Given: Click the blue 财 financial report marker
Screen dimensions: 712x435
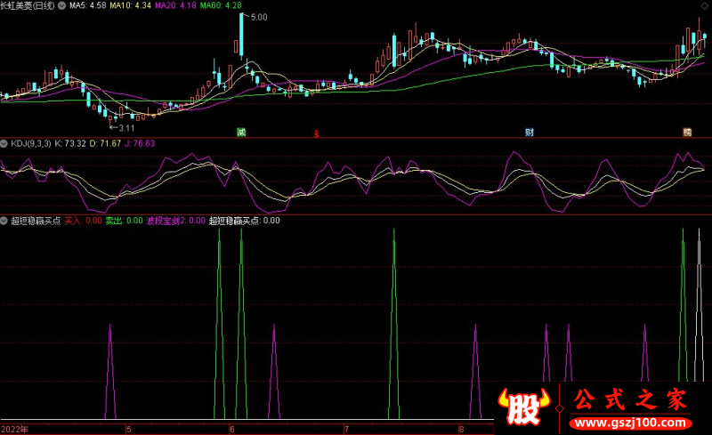Looking at the screenshot, I should tap(530, 133).
